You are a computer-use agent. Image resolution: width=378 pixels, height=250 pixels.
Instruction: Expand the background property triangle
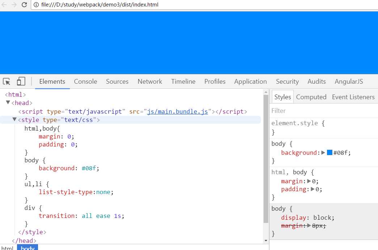point(323,153)
